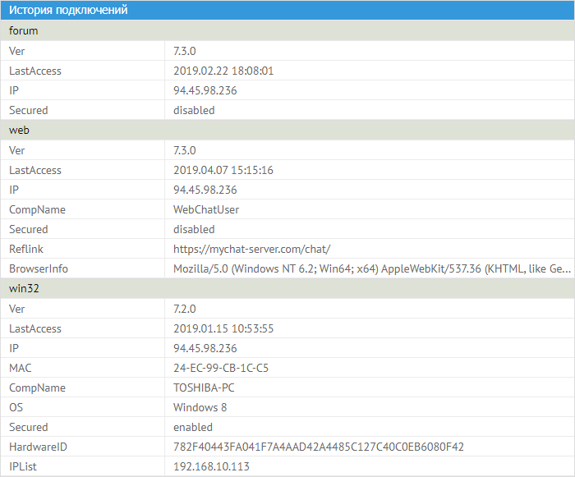Select the TOSHIBA-PC computer name value
Screen dimensions: 575x477
205,388
